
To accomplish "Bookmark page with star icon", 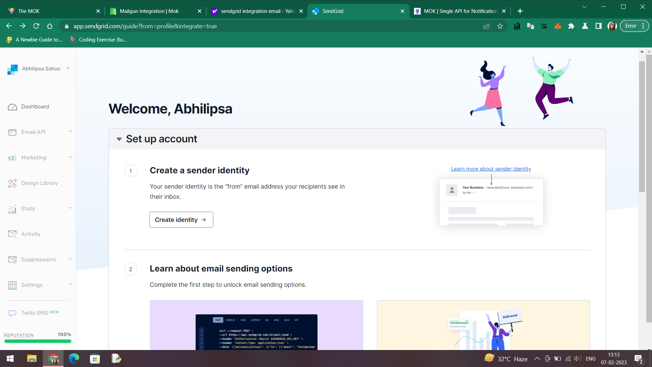I will 500,26.
